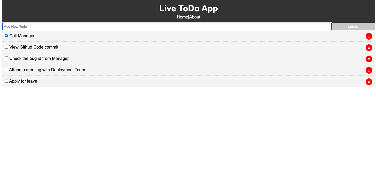376x171 pixels.
Task: Remove "View Github Code commit" using red x
Action: tap(369, 47)
